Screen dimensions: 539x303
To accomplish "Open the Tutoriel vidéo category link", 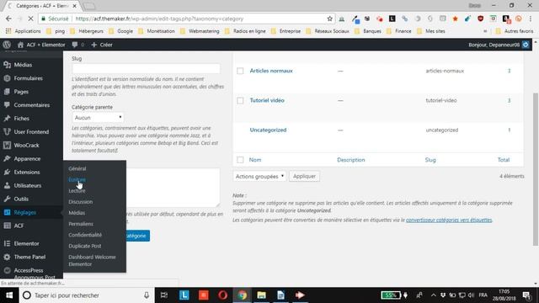I will tap(267, 100).
